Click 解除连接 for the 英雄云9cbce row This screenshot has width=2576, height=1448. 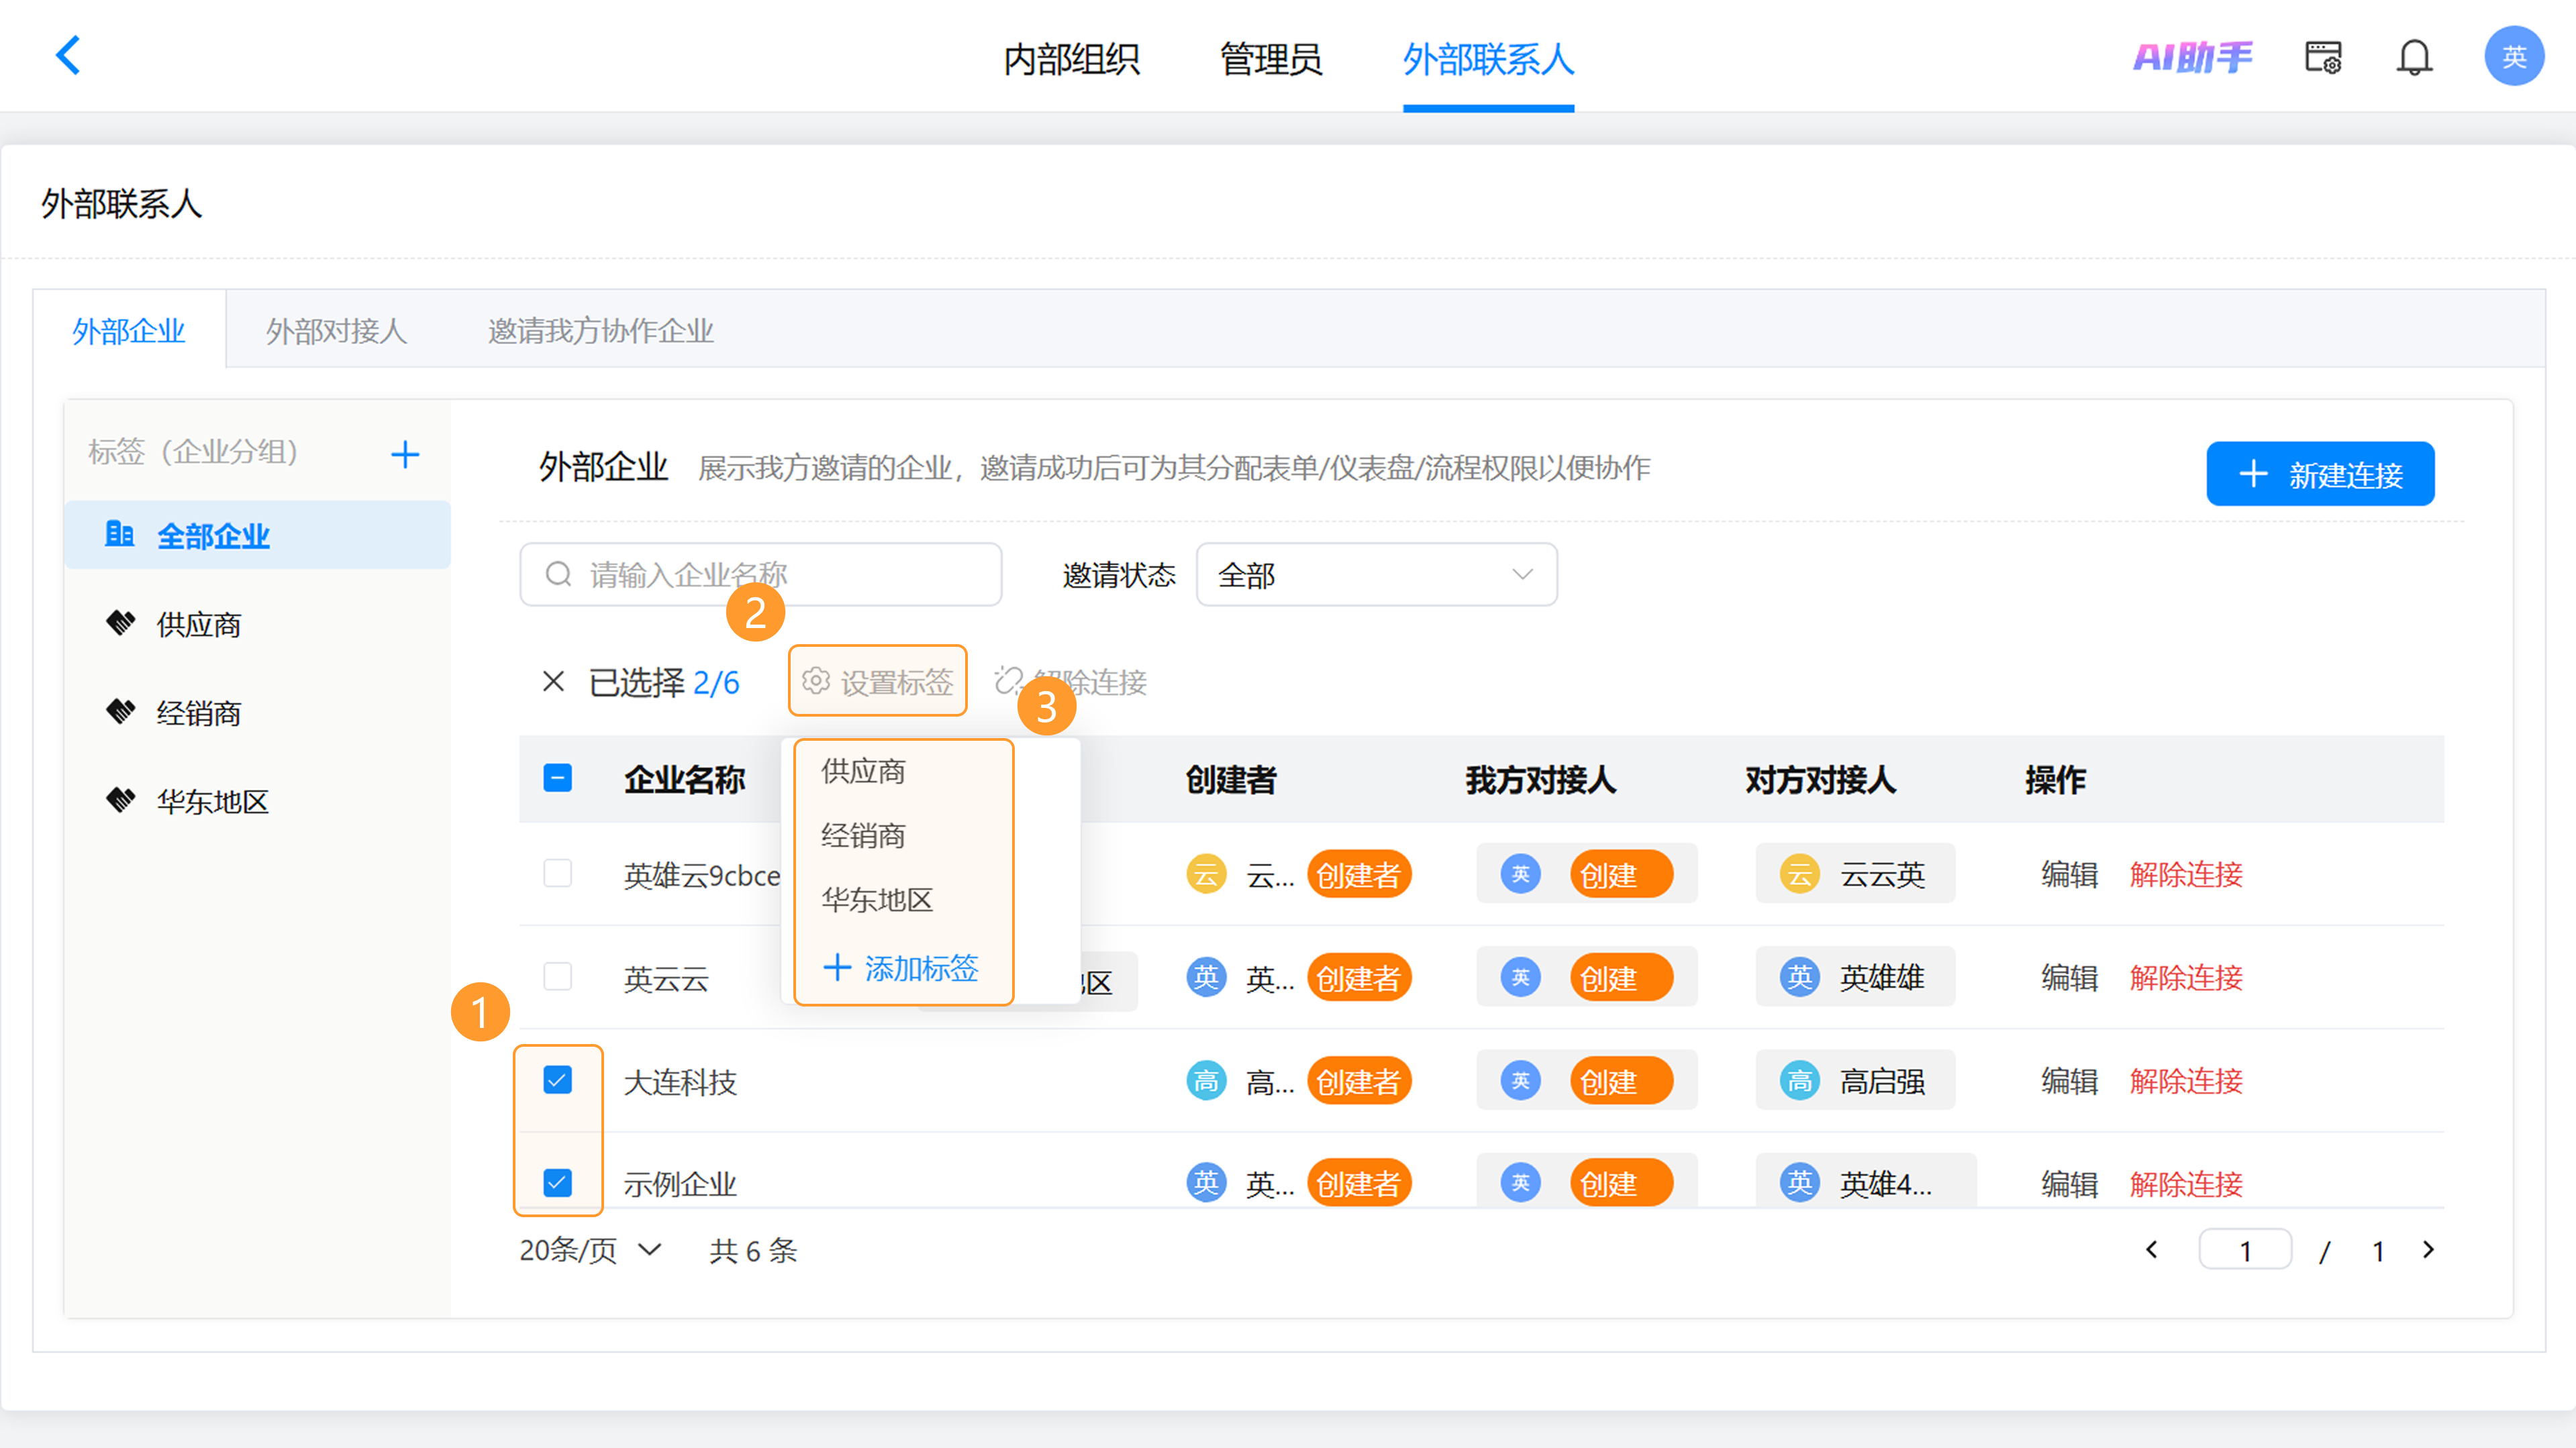click(2186, 874)
